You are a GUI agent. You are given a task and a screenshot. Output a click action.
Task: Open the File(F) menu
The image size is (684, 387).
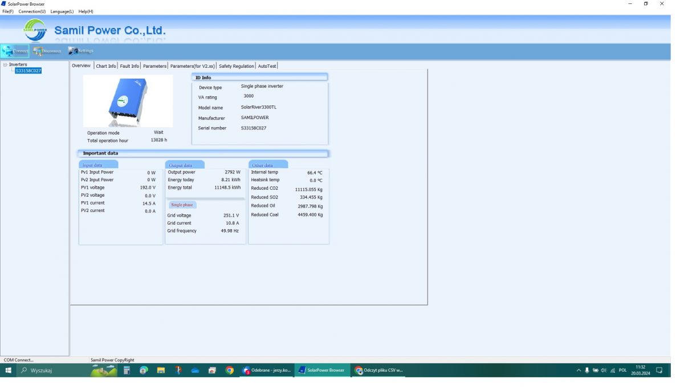click(x=8, y=11)
